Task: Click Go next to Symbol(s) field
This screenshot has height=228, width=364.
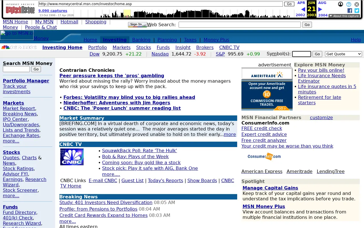Action: (x=317, y=54)
